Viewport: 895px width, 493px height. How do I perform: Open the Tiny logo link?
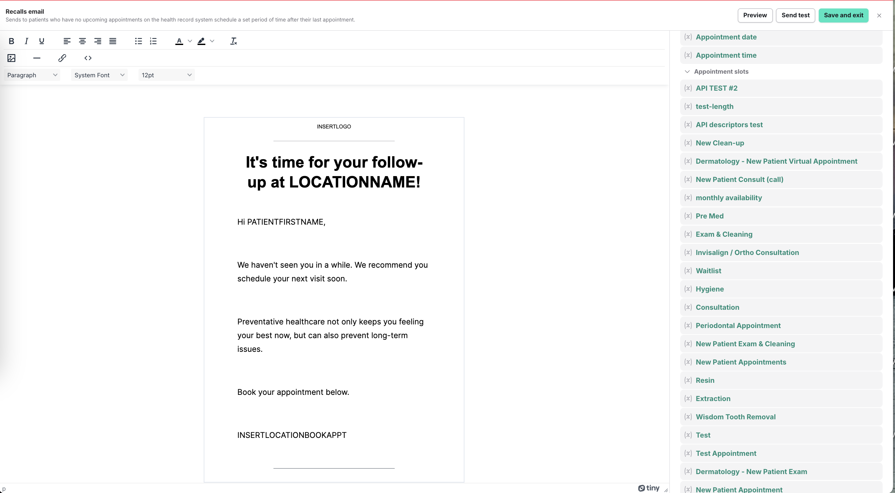click(x=649, y=488)
